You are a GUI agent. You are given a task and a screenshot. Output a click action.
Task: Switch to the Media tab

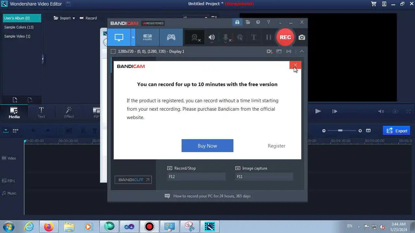coord(14,112)
